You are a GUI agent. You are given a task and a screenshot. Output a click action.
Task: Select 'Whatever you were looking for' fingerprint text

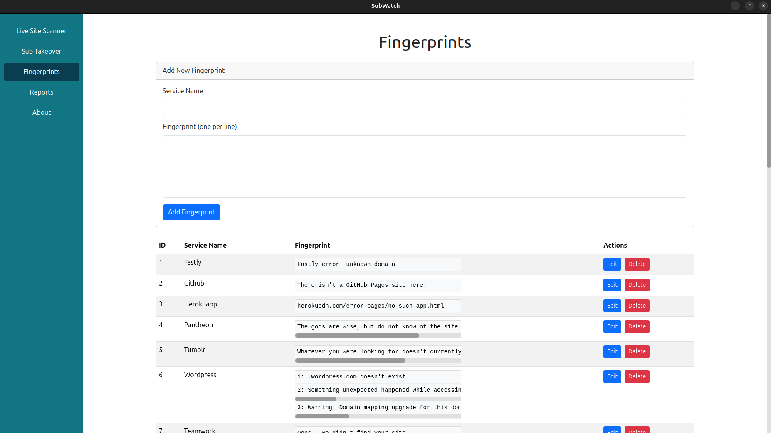379,351
